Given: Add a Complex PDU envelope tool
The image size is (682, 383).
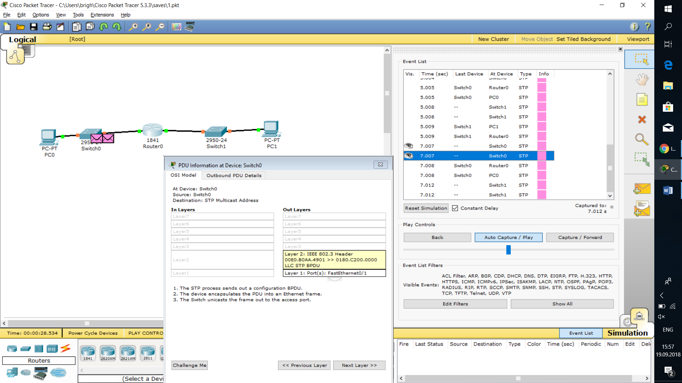Looking at the screenshot, I should [x=642, y=209].
